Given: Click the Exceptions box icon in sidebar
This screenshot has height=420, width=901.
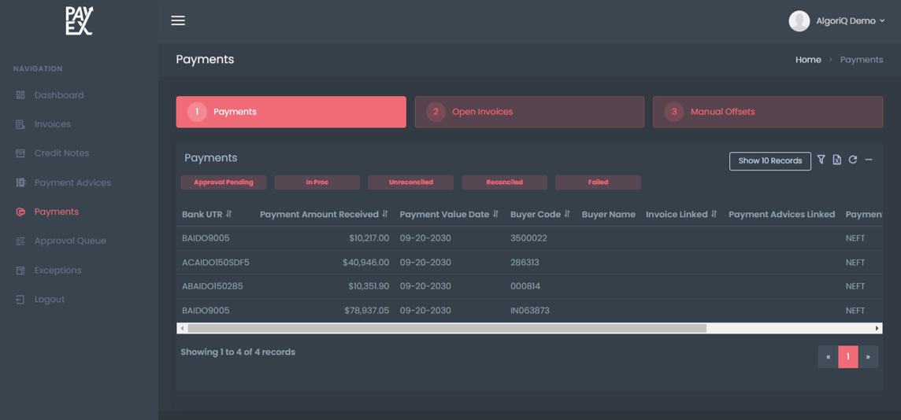Looking at the screenshot, I should tap(20, 271).
